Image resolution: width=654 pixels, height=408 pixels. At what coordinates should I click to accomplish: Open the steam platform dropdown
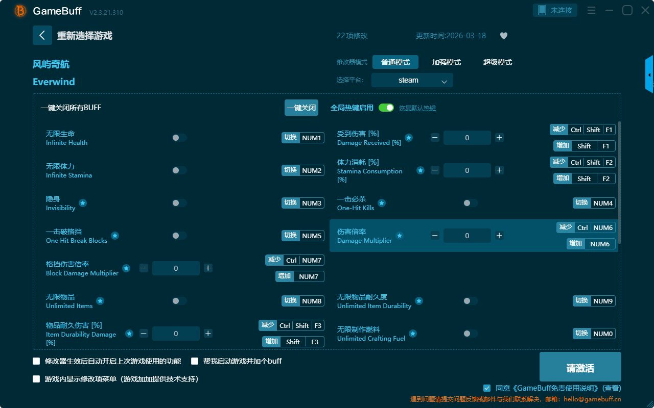[412, 80]
